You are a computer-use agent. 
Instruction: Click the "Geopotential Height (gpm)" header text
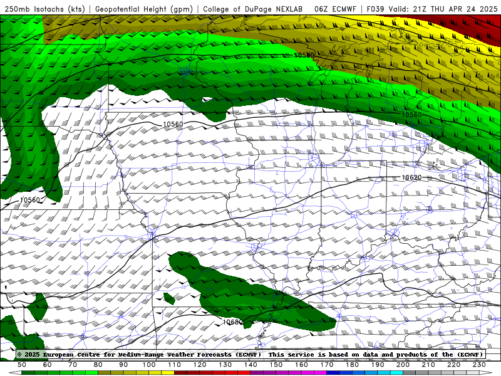pyautogui.click(x=144, y=9)
